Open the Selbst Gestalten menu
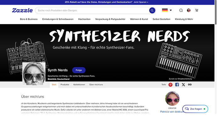This screenshot has width=217, height=116. 161,19
